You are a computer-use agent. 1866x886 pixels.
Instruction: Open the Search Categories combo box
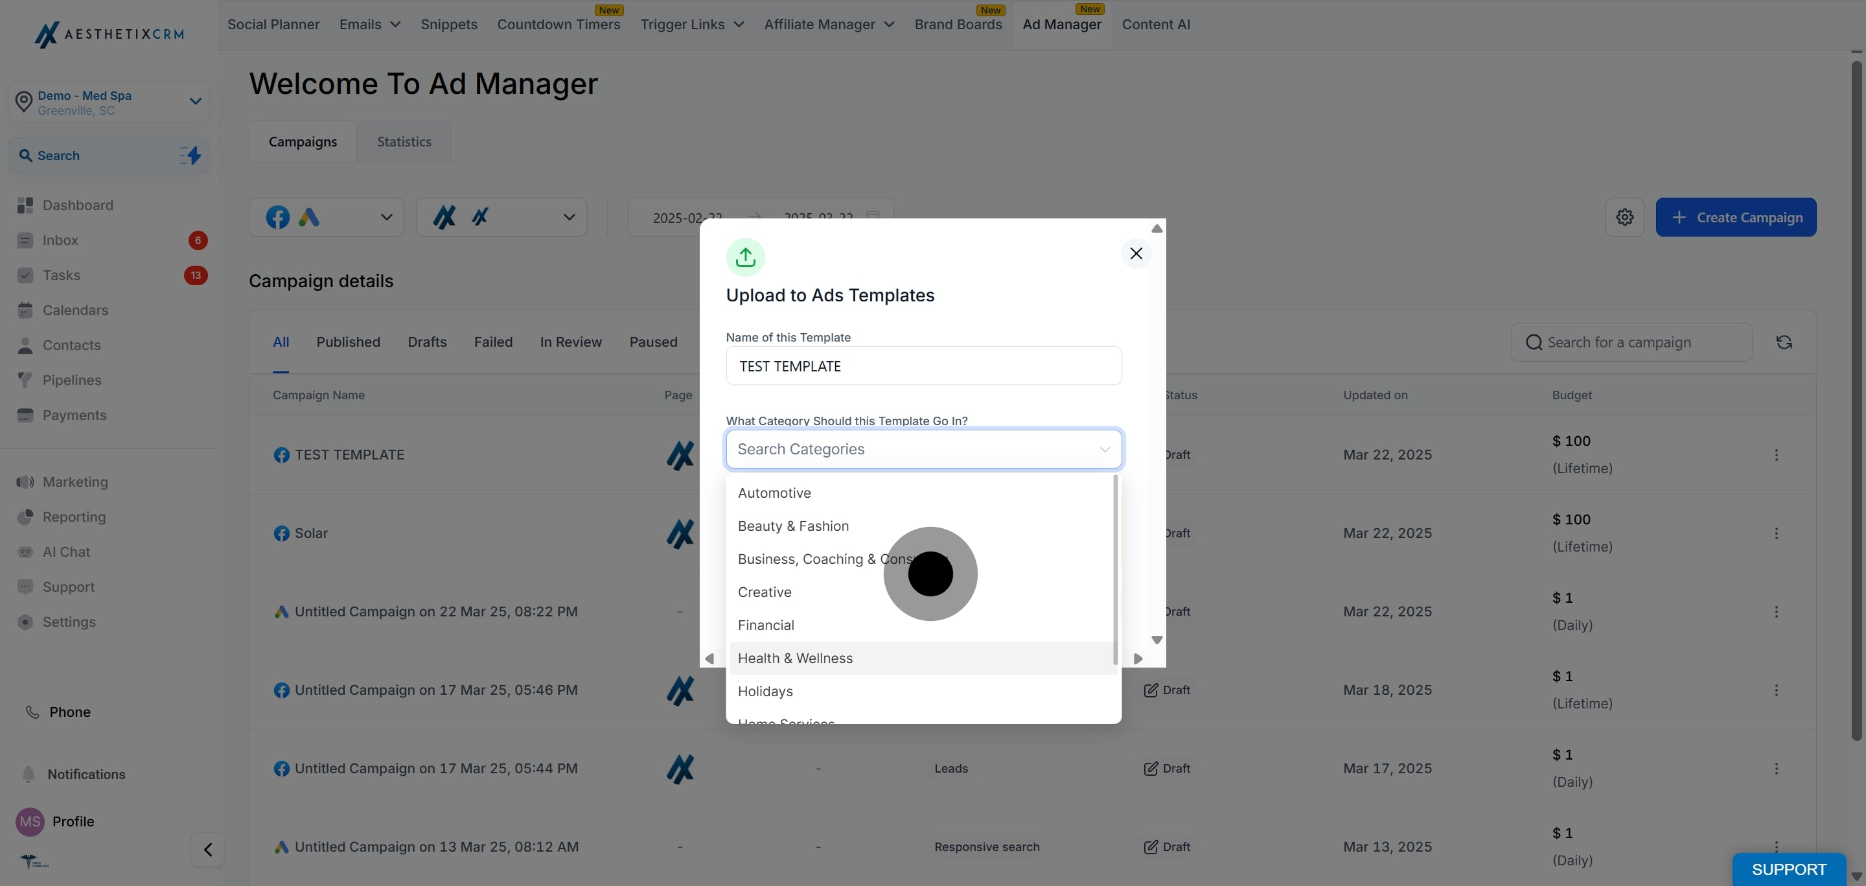coord(923,449)
